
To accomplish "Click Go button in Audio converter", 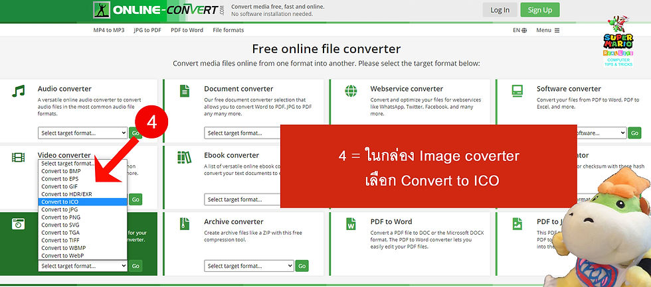I will click(135, 133).
